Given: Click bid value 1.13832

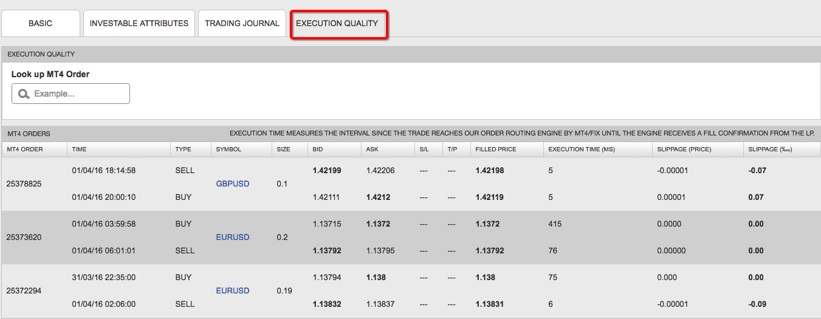Looking at the screenshot, I should point(327,304).
